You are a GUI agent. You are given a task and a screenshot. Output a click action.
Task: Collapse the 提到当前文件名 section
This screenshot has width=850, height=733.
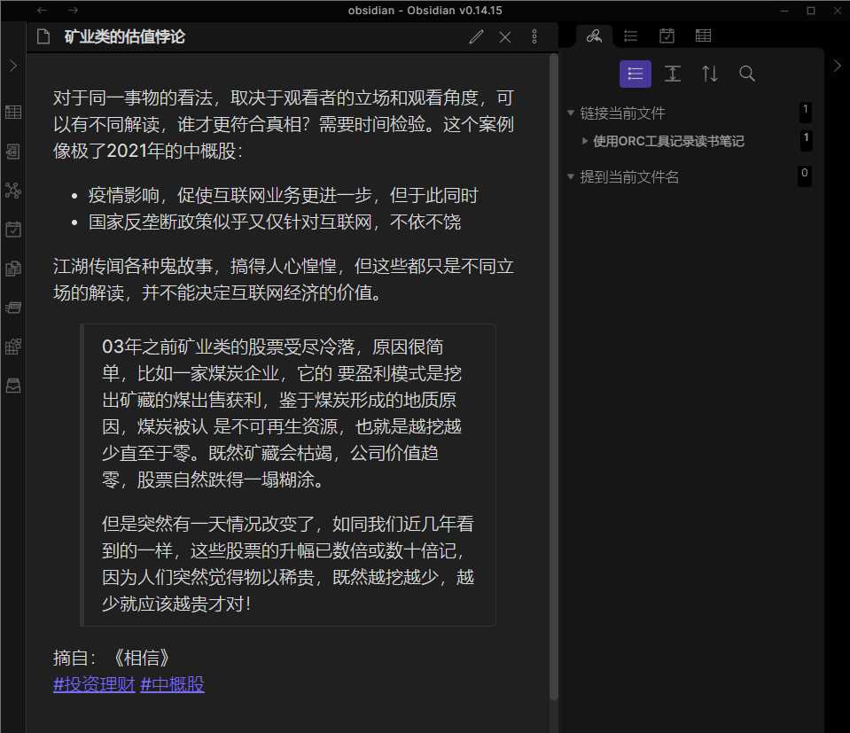click(571, 175)
